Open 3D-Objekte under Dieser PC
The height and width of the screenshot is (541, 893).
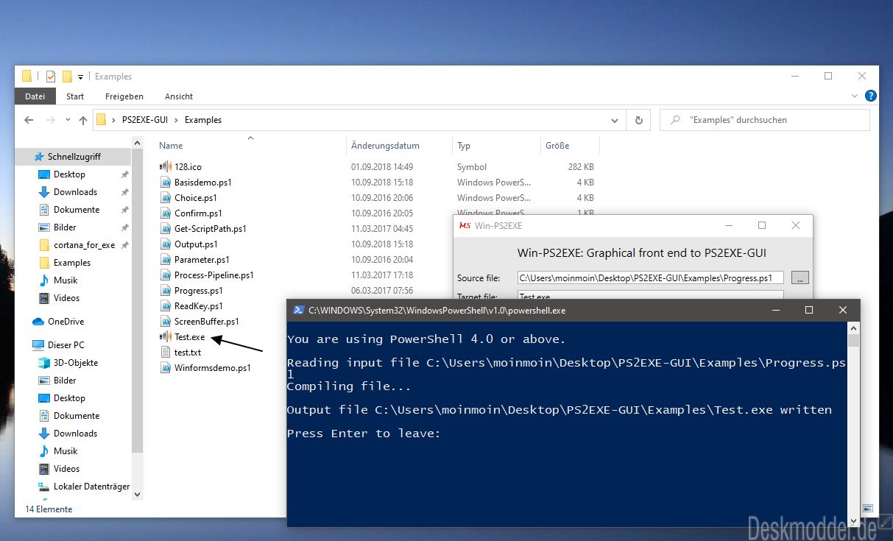(x=75, y=363)
